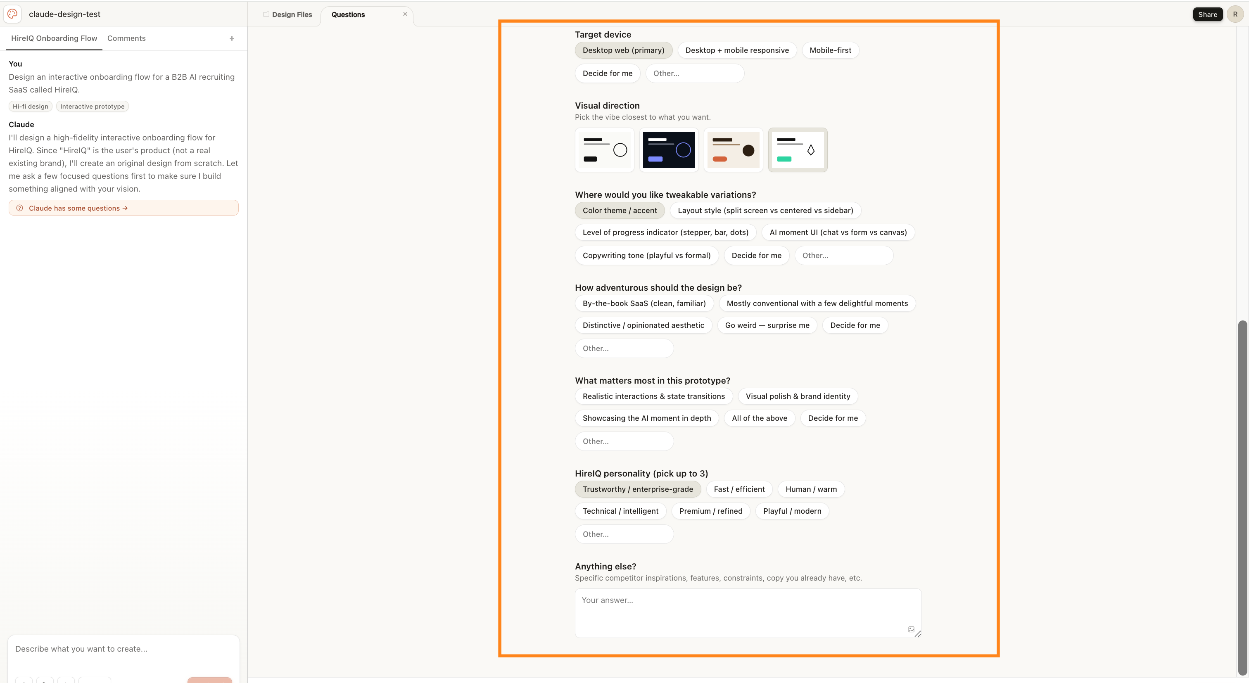1249x683 pixels.
Task: Click the question mark icon in banner
Action: pyautogui.click(x=20, y=208)
